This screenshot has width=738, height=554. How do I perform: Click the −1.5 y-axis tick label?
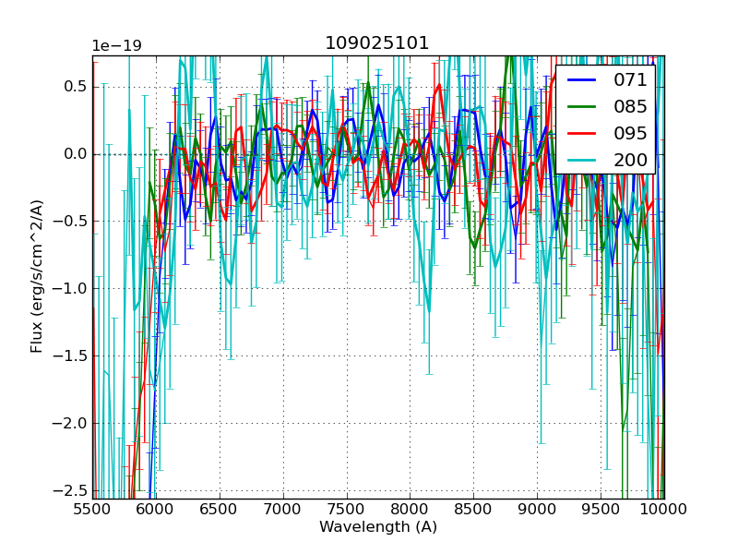[72, 356]
